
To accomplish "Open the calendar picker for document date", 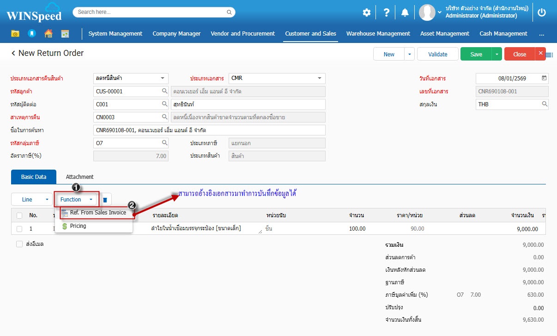I will (x=544, y=78).
